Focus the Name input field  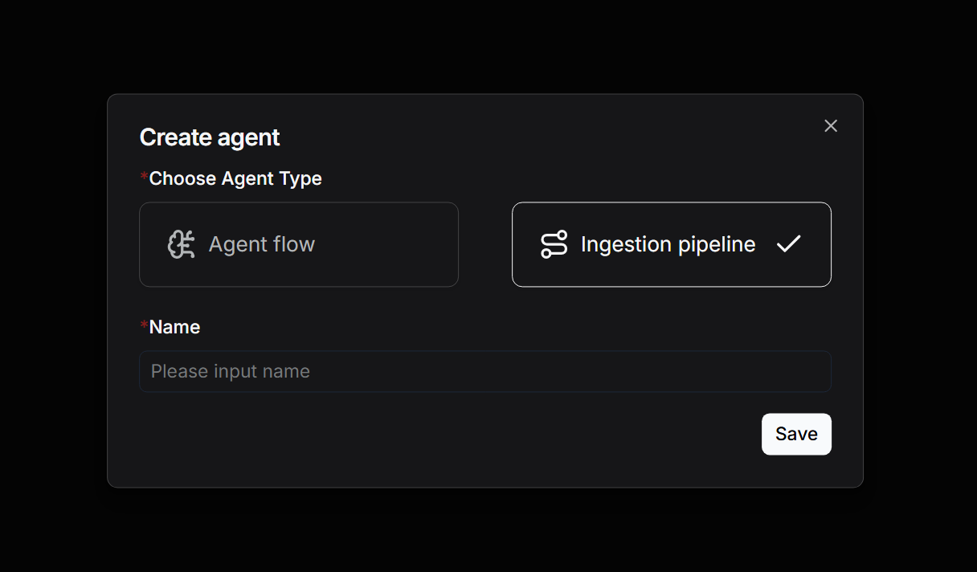pyautogui.click(x=485, y=371)
